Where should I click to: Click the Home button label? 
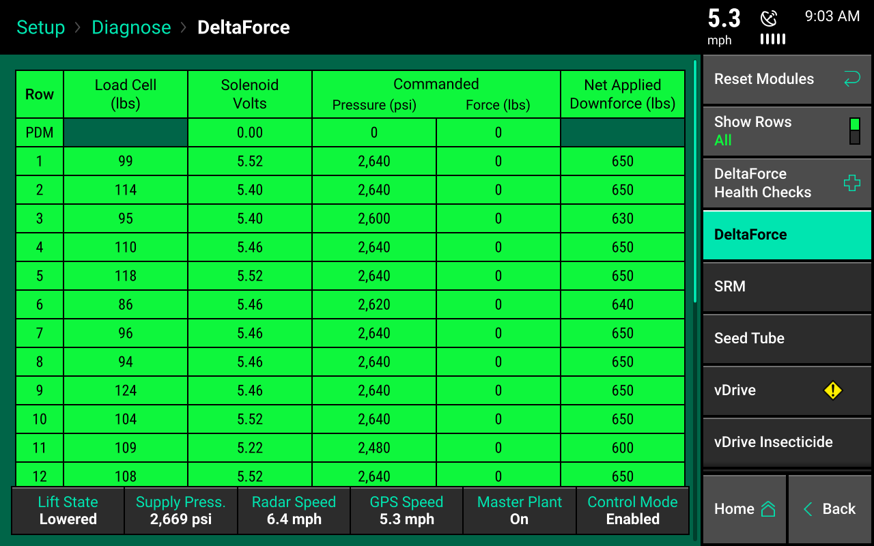[x=734, y=509]
